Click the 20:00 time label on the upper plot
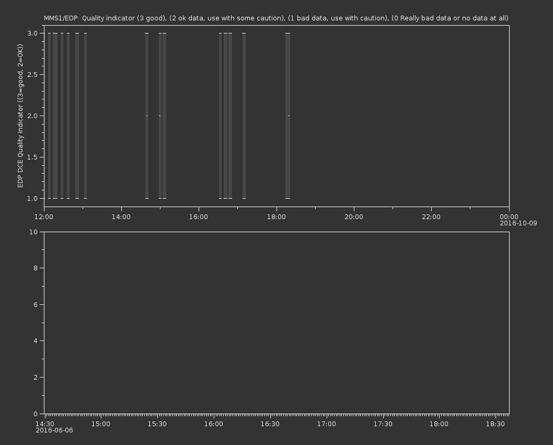Image resolution: width=553 pixels, height=445 pixels. click(x=354, y=216)
